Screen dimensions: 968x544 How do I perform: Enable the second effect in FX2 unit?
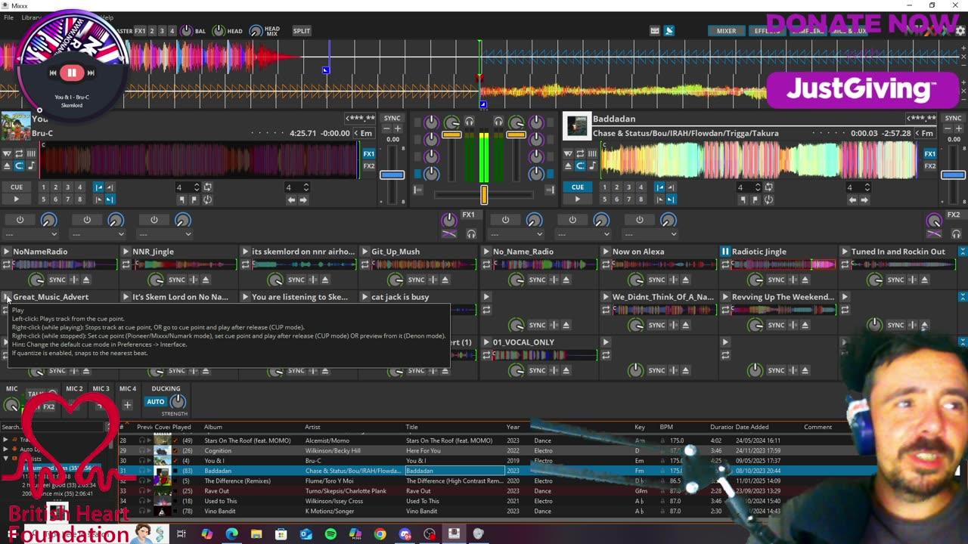click(572, 220)
